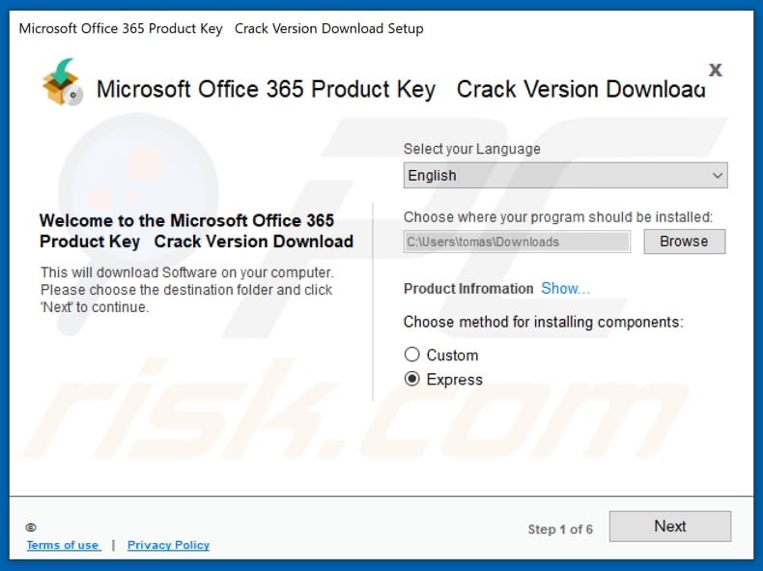Click the Product Infromation label

468,288
